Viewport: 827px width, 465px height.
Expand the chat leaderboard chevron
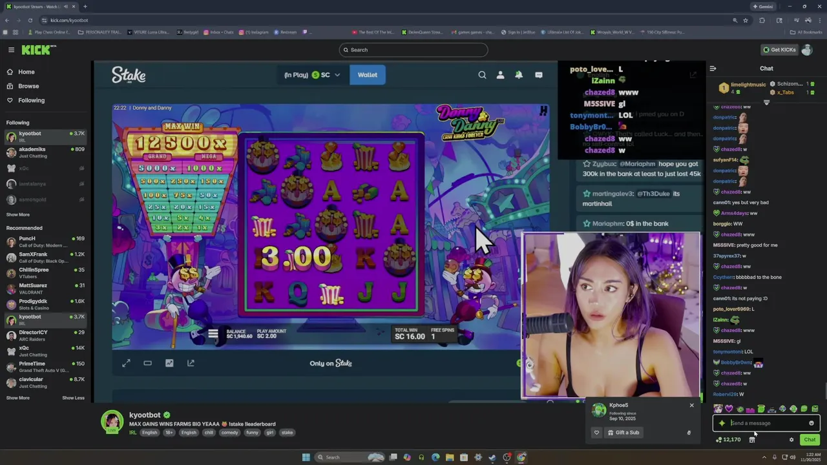[x=766, y=103]
